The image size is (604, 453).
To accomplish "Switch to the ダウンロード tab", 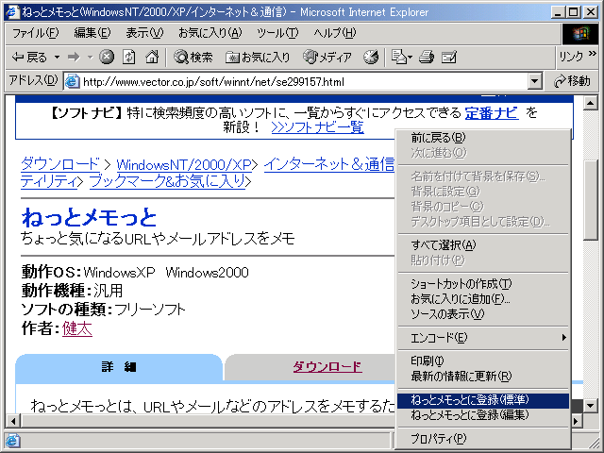I will coord(327,366).
